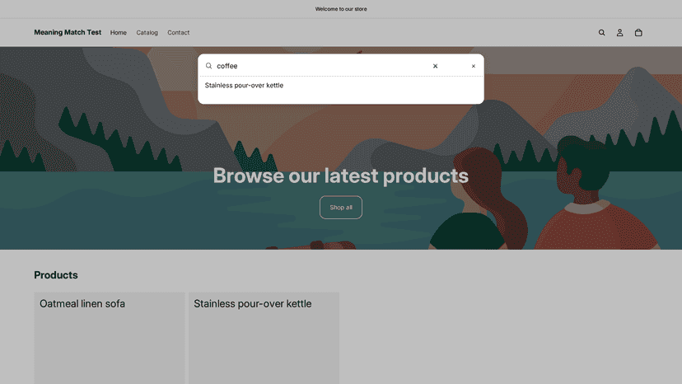Open the header search icon
682x384 pixels.
601,33
